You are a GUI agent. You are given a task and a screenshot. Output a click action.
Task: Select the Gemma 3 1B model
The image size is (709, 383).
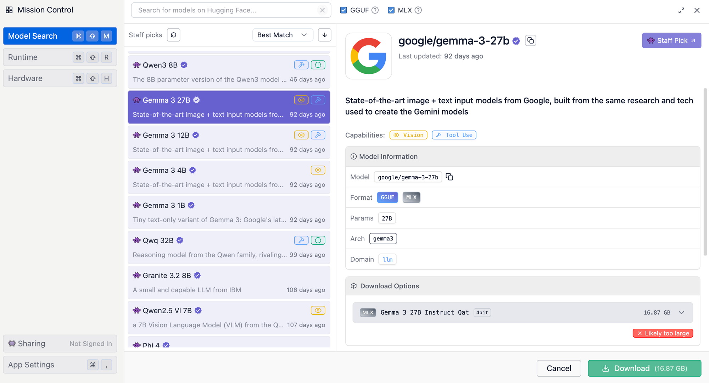pyautogui.click(x=229, y=212)
